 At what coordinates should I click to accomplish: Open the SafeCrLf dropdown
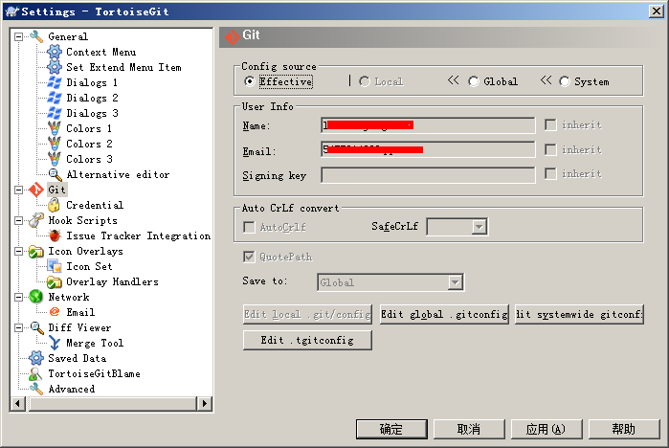pos(479,227)
